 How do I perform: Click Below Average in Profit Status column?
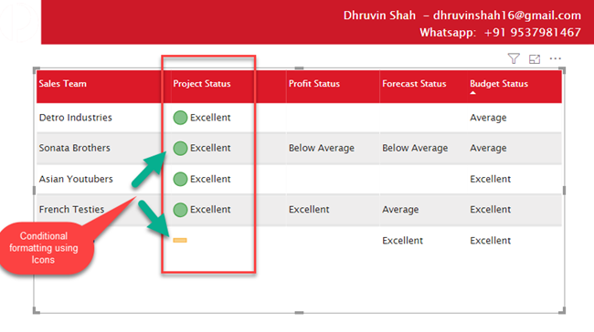point(322,148)
